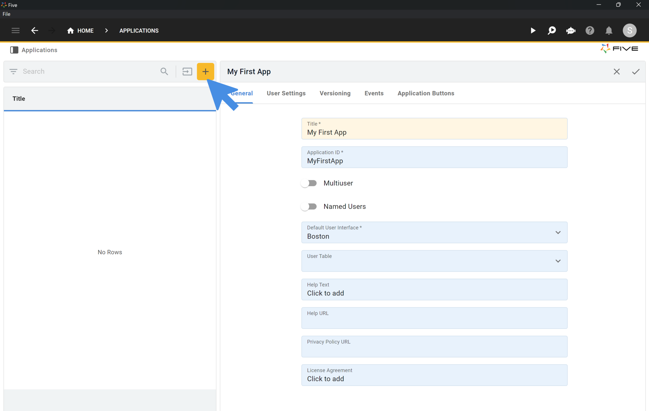Image resolution: width=649 pixels, height=411 pixels.
Task: Open the Default User Interface dropdown
Action: [x=558, y=232]
